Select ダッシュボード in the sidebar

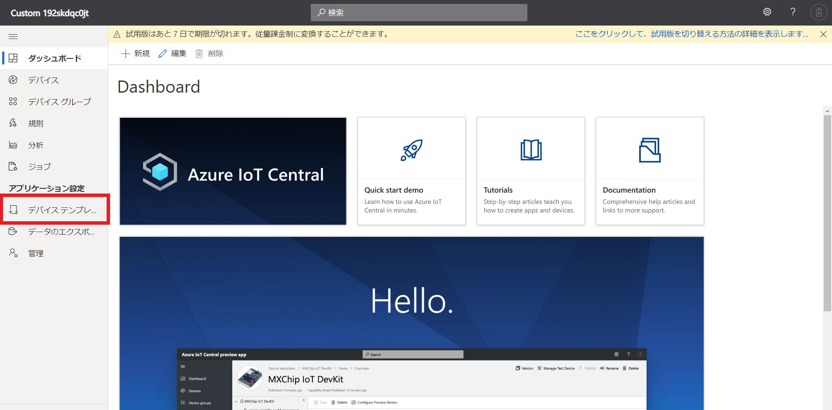coord(54,58)
